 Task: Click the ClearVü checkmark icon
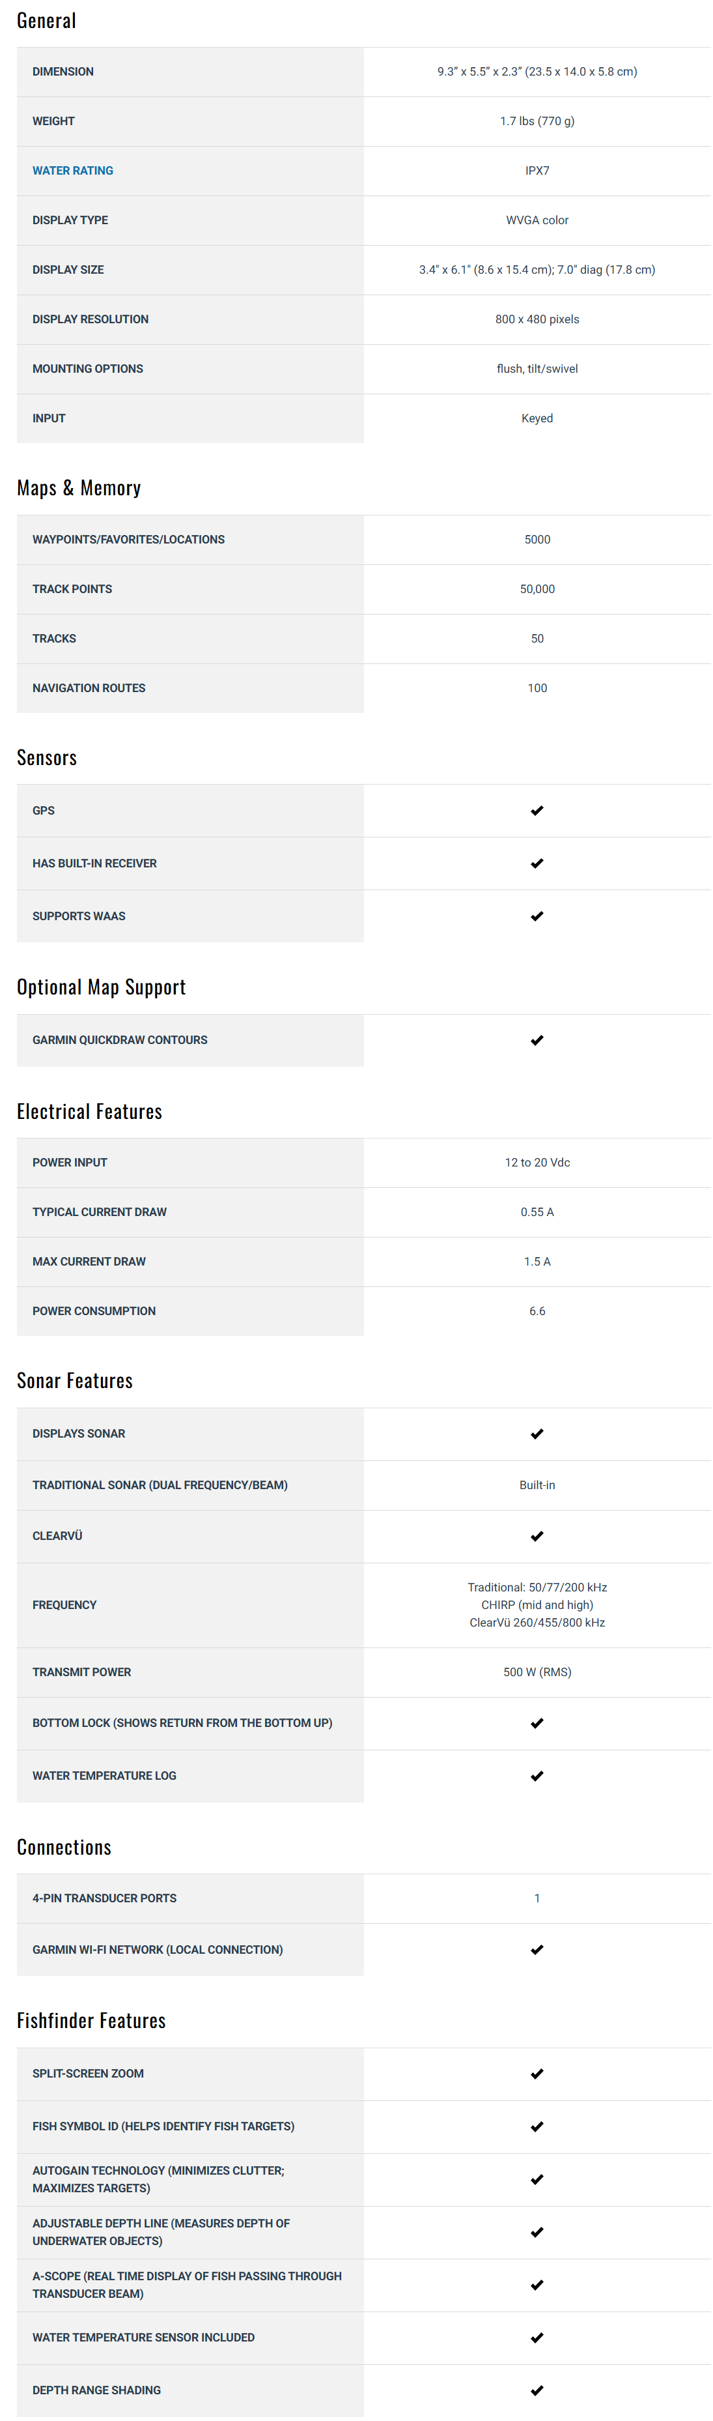[537, 1535]
